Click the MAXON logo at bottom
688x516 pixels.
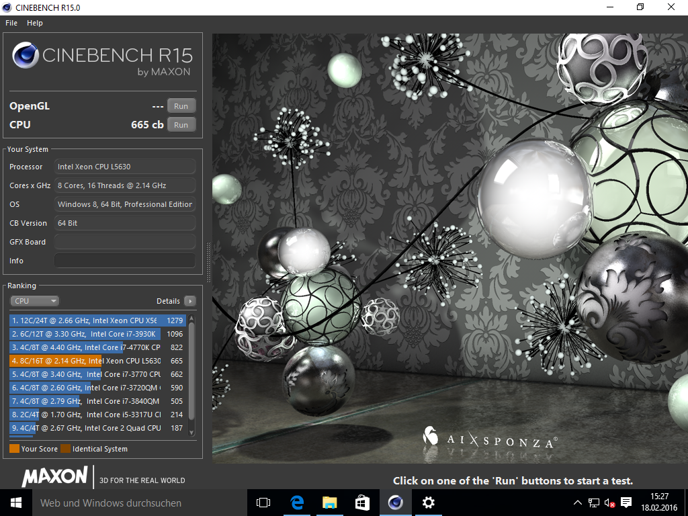[55, 476]
